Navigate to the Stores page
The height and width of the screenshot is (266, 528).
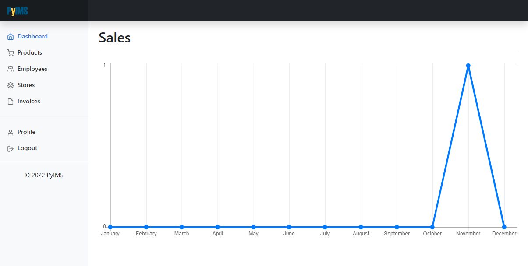click(26, 85)
